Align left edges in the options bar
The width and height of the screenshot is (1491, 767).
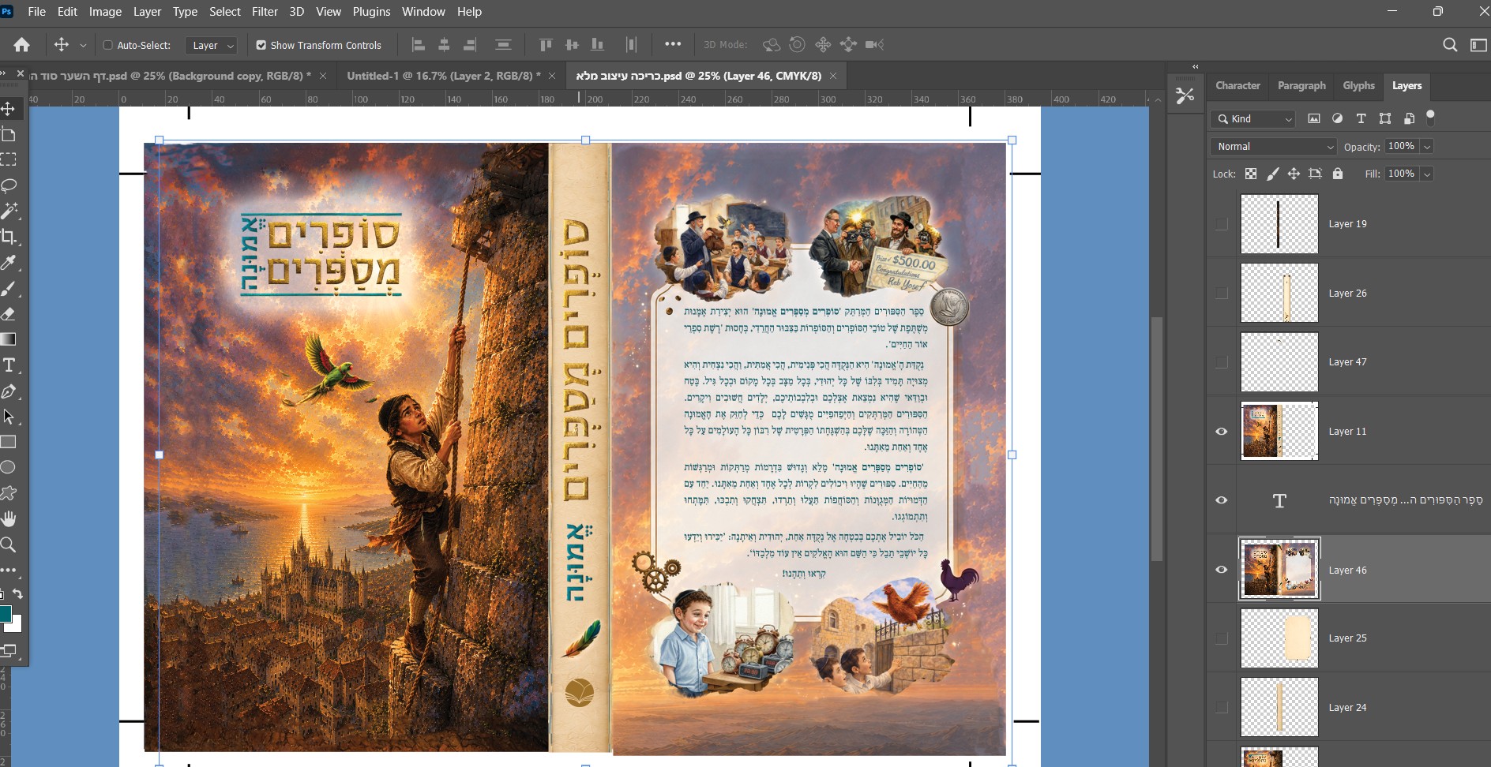pyautogui.click(x=419, y=45)
